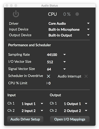
Task: Expand the I/O Vector Size arrow
Action: (64, 62)
